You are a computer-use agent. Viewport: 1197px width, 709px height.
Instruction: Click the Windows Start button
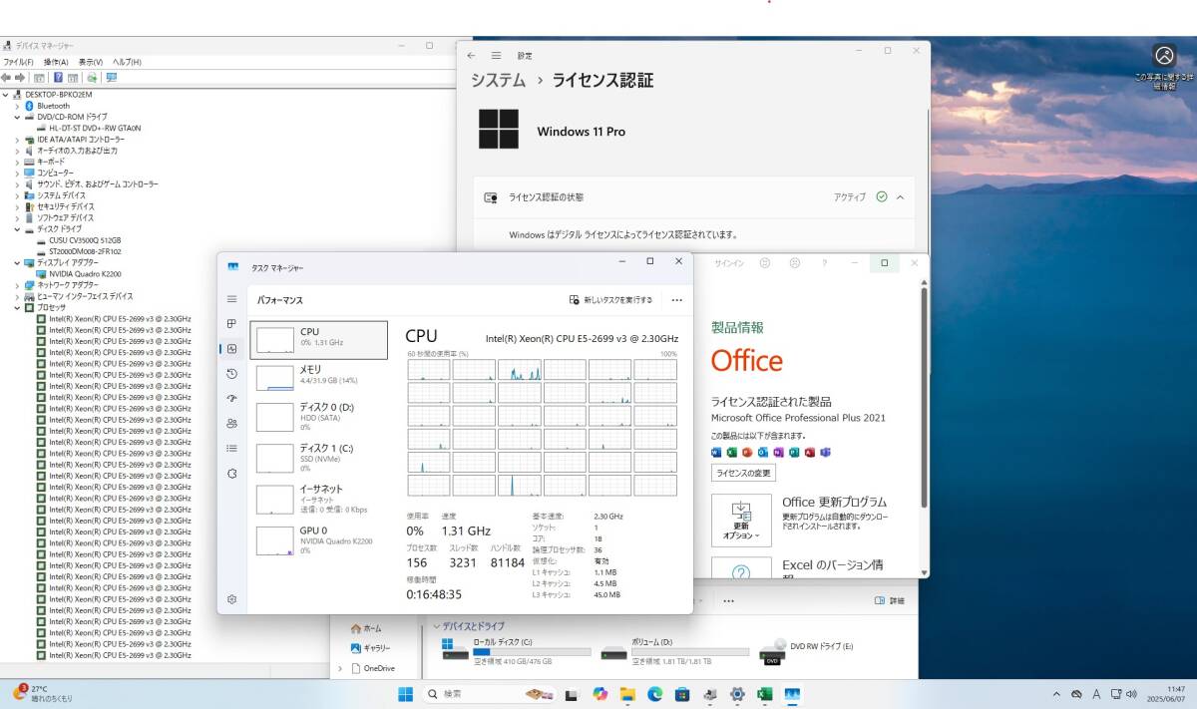tap(406, 694)
